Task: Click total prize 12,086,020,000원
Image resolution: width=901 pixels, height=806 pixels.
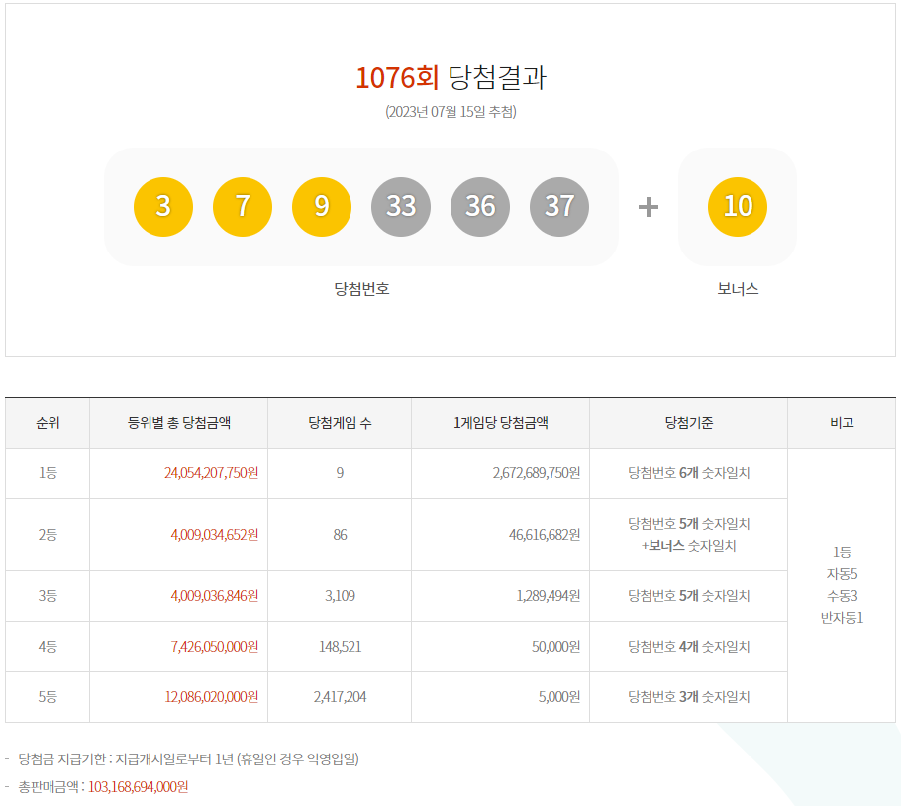Action: coord(212,697)
